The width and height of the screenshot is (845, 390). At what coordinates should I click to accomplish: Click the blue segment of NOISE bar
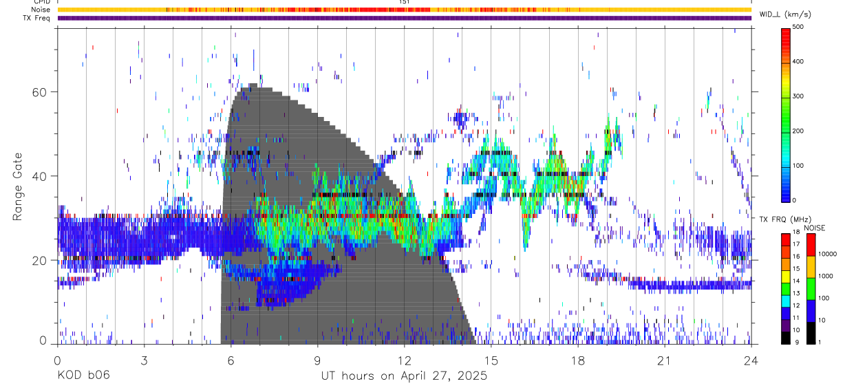click(811, 311)
